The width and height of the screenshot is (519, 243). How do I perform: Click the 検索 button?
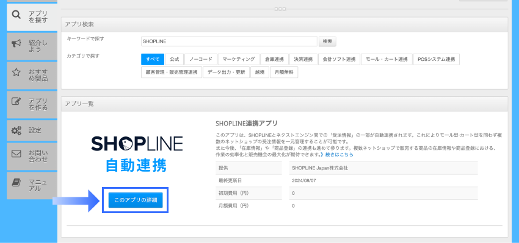[327, 41]
